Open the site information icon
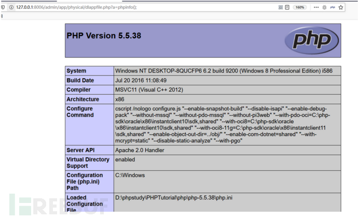 pos(11,7)
